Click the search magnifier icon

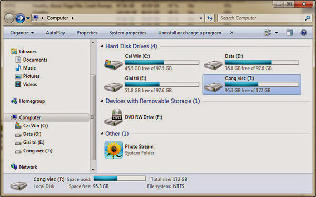(308, 18)
